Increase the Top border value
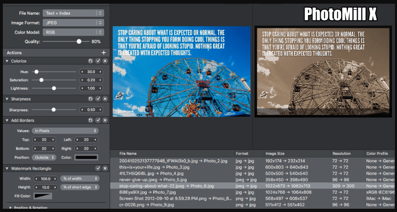Image resolution: width=397 pixels, height=212 pixels. click(x=53, y=140)
